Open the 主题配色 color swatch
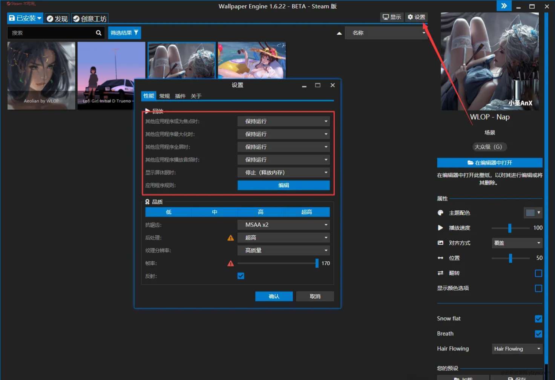The image size is (555, 380). [533, 213]
